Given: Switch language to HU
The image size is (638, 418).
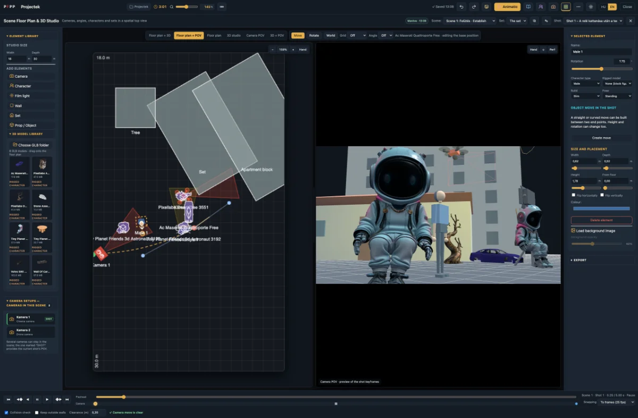Looking at the screenshot, I should [603, 7].
